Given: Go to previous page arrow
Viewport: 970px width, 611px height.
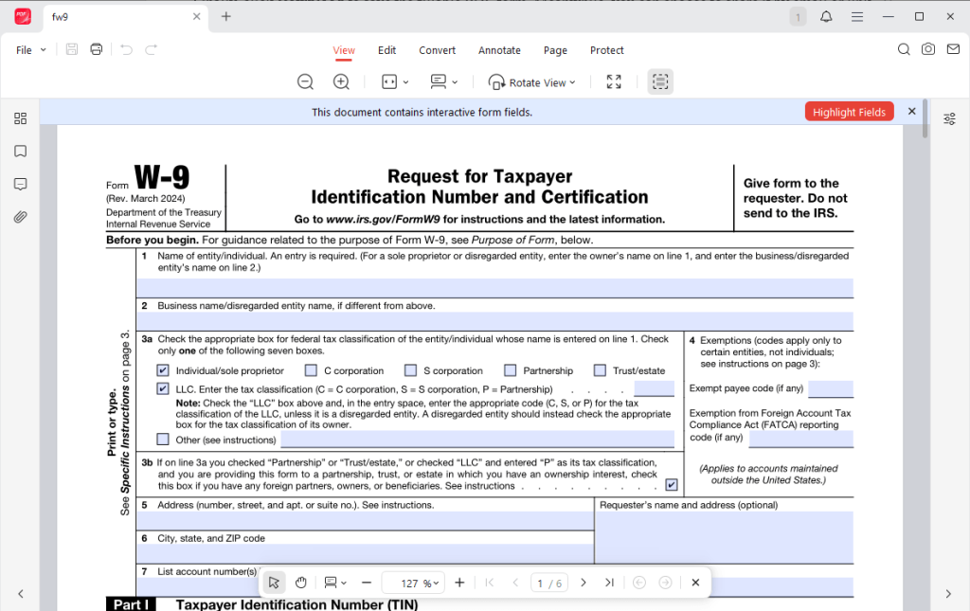Looking at the screenshot, I should 515,583.
